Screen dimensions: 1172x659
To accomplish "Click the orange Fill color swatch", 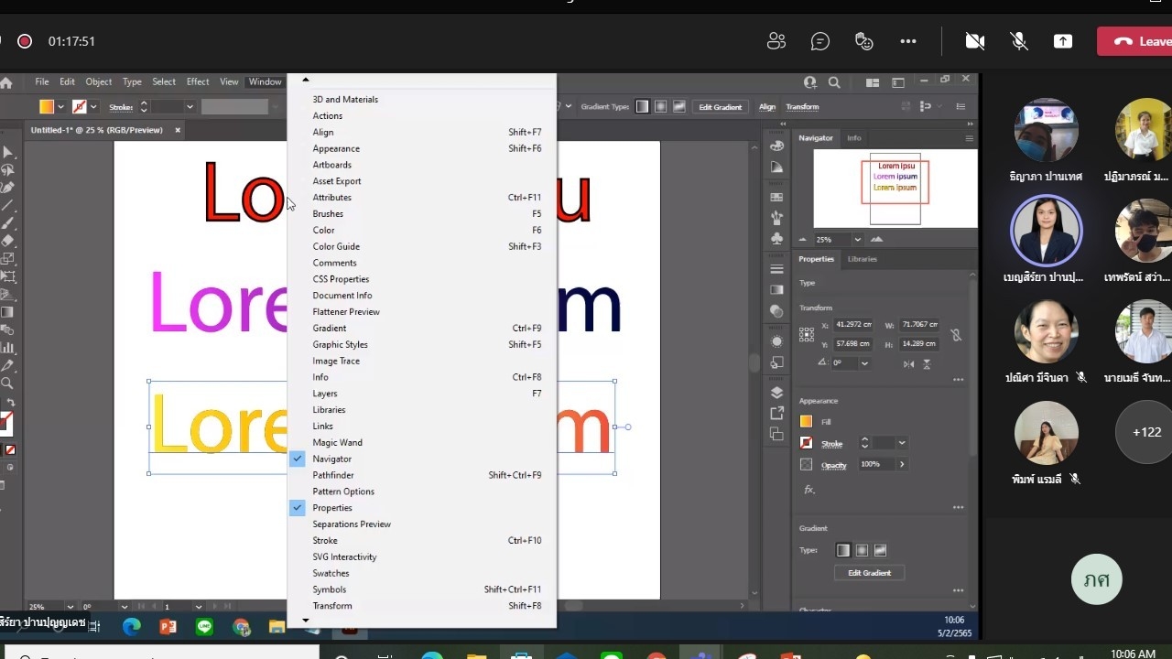I will [807, 421].
